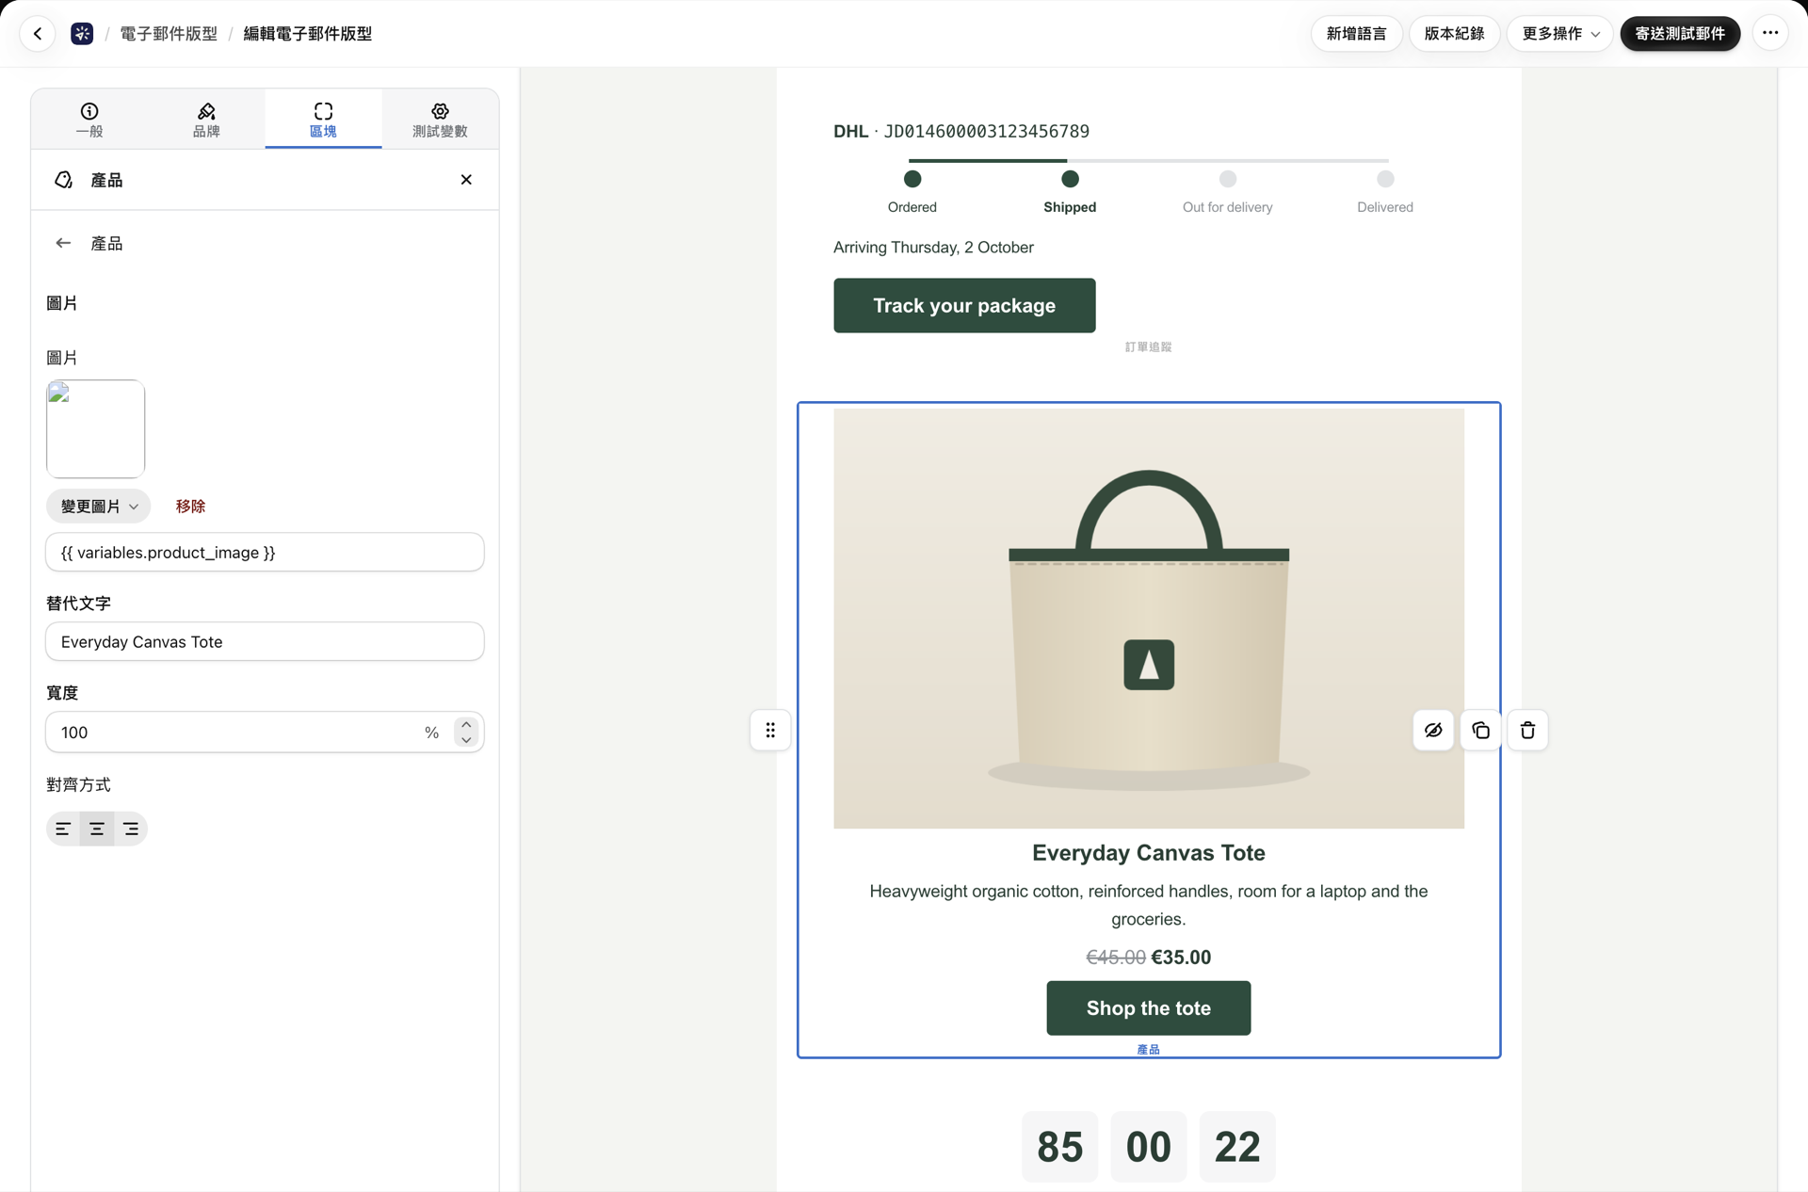Click the 替代文字 input field
The image size is (1808, 1192).
click(265, 642)
